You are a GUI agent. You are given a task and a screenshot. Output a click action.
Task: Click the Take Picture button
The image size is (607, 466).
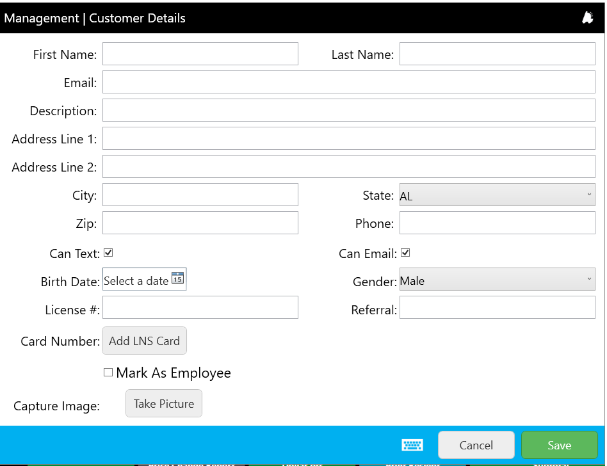click(164, 403)
